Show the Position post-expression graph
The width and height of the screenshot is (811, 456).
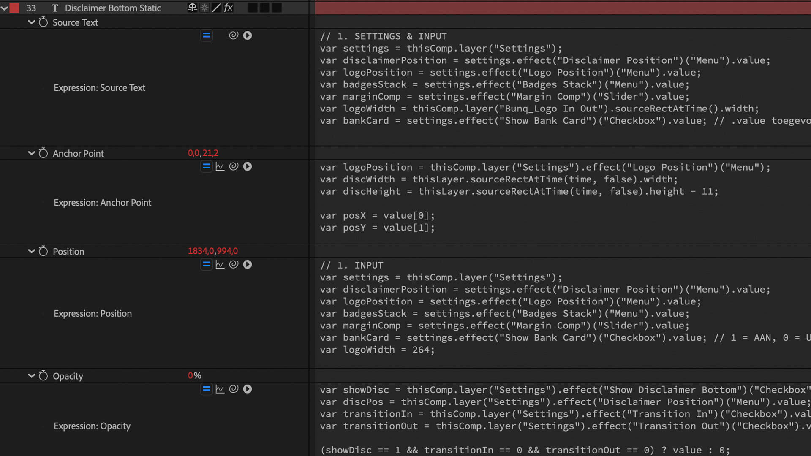tap(220, 264)
